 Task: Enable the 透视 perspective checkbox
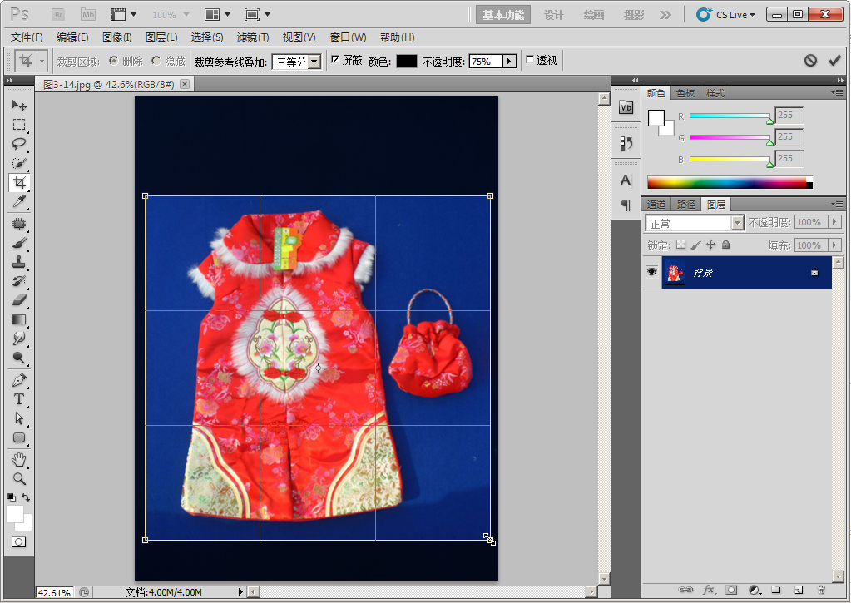tap(531, 60)
